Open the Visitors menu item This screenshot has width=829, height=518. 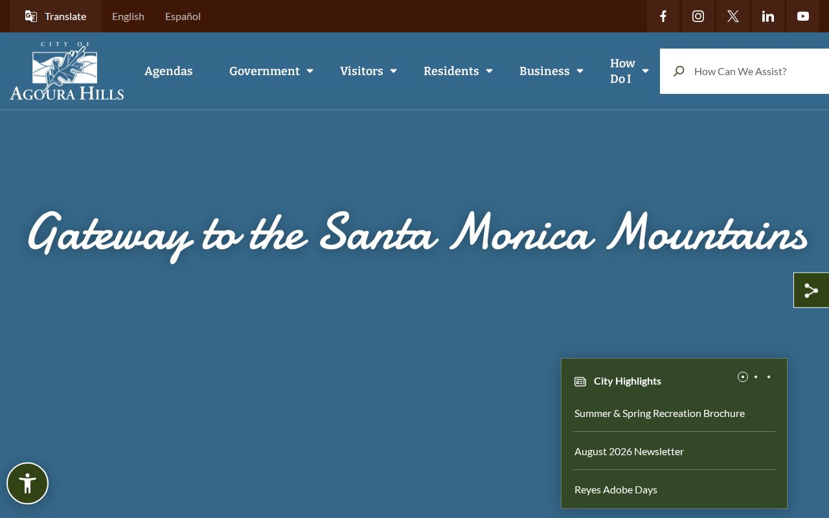tap(361, 71)
